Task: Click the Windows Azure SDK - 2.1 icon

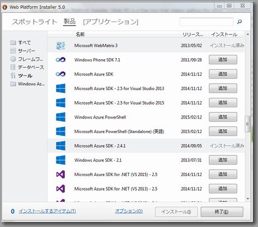Action: click(60, 160)
